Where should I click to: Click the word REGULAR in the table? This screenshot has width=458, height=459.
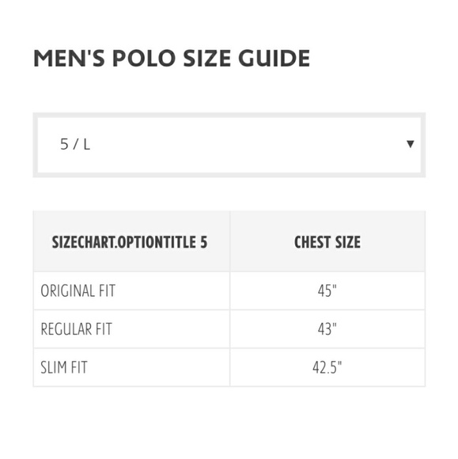pos(62,329)
